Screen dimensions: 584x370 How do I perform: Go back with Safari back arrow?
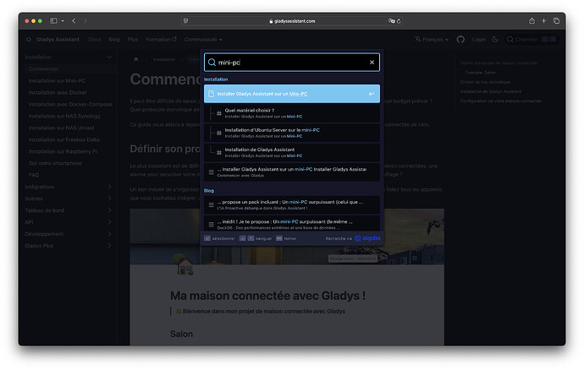point(74,21)
